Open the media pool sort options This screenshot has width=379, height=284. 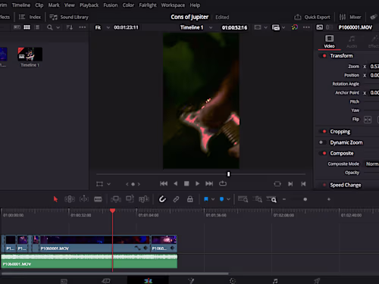point(70,27)
